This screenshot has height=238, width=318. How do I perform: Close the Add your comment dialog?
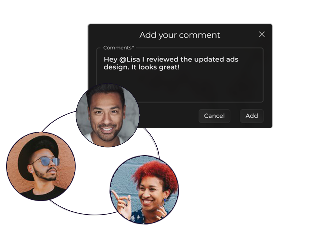tap(262, 34)
